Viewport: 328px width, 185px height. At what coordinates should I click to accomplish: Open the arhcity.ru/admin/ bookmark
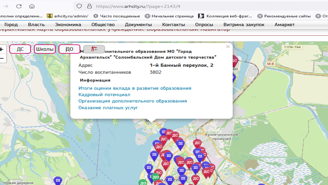click(x=68, y=16)
